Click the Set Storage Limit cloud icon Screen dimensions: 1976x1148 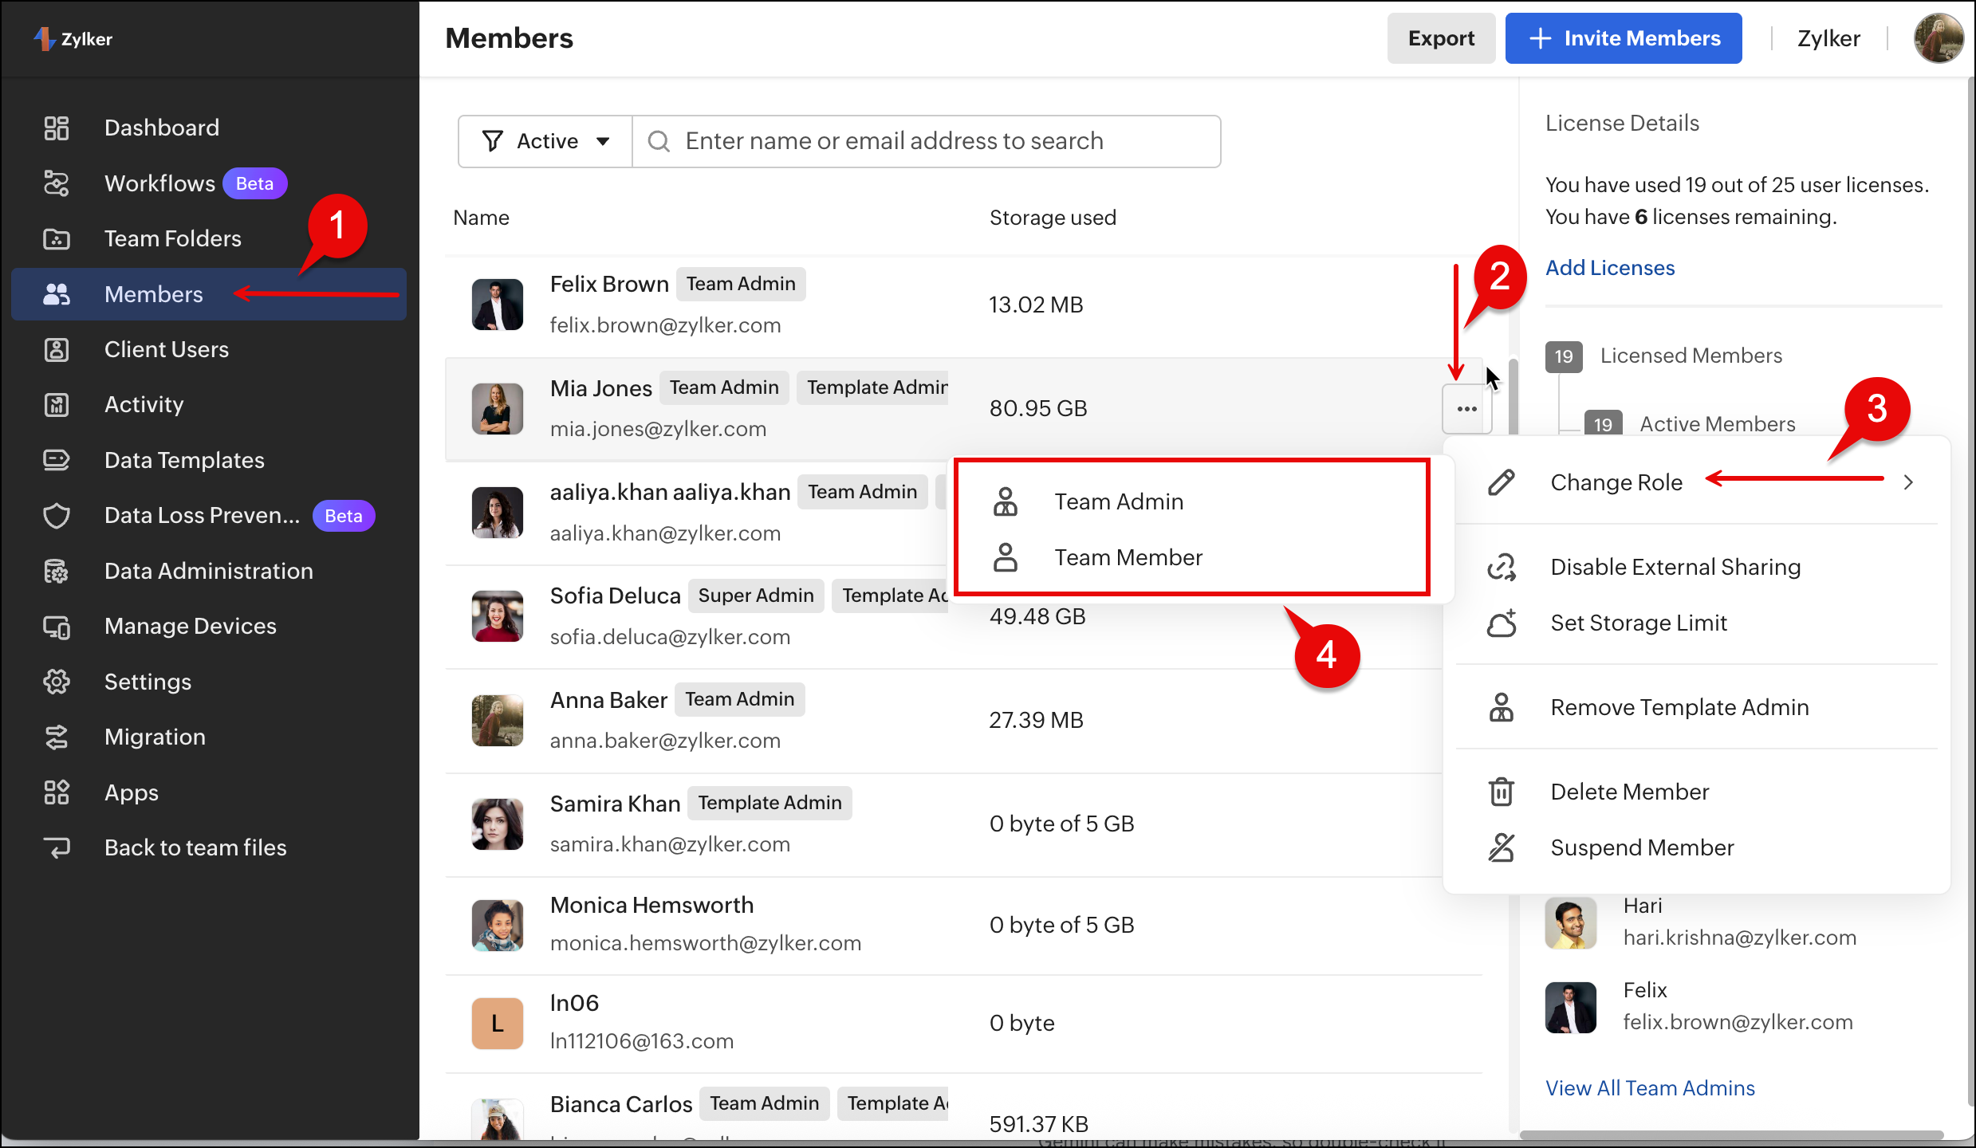point(1501,623)
